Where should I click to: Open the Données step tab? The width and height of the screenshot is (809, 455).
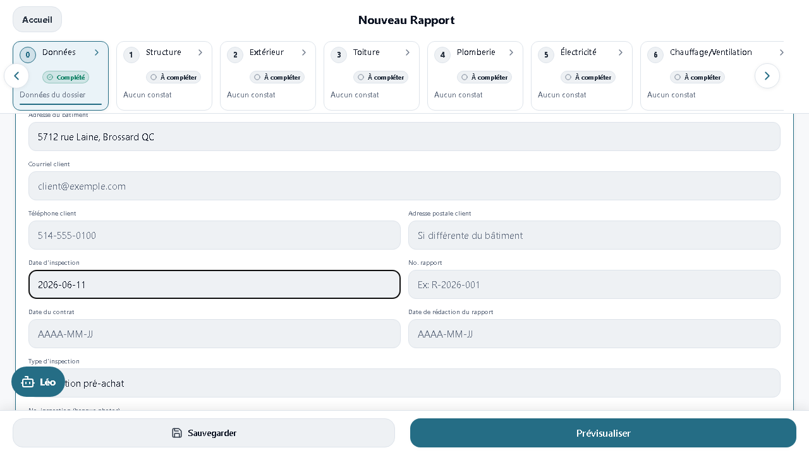(x=61, y=76)
